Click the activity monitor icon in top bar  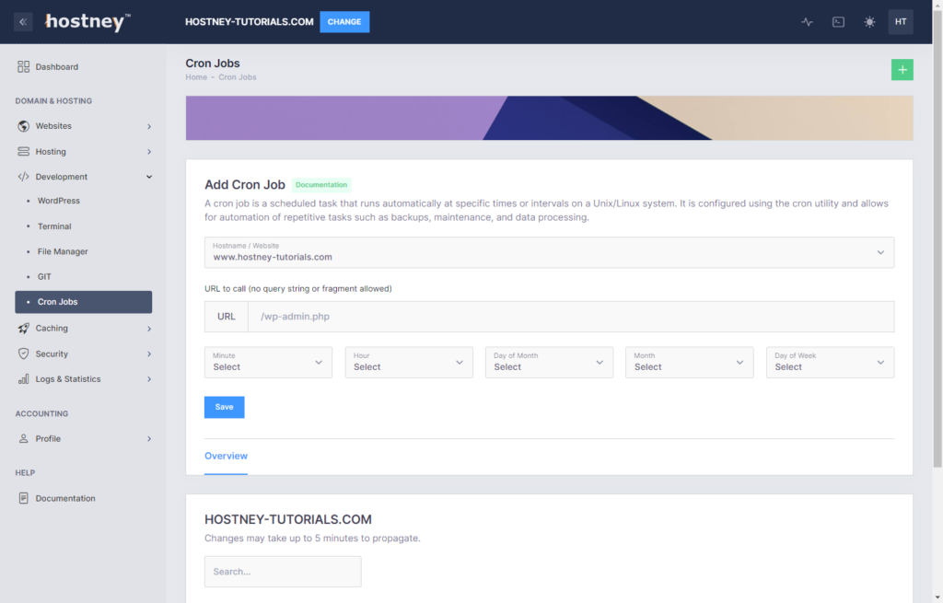click(807, 21)
